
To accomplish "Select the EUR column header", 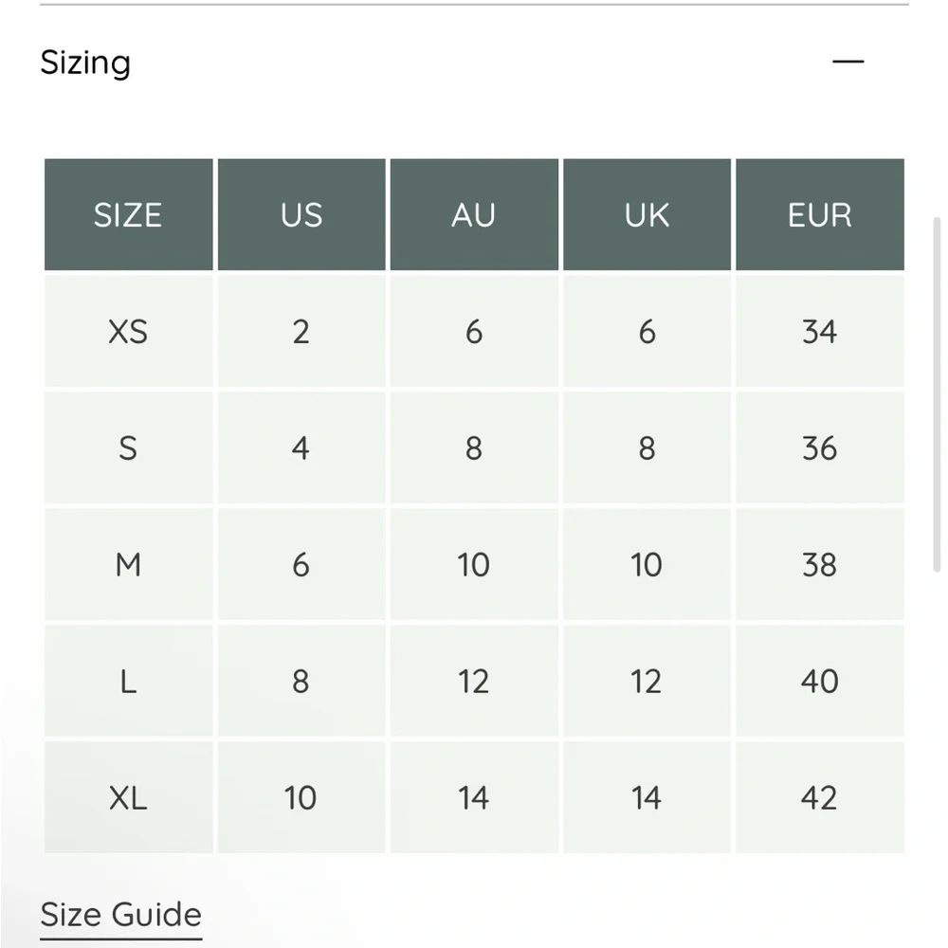I will coord(819,215).
